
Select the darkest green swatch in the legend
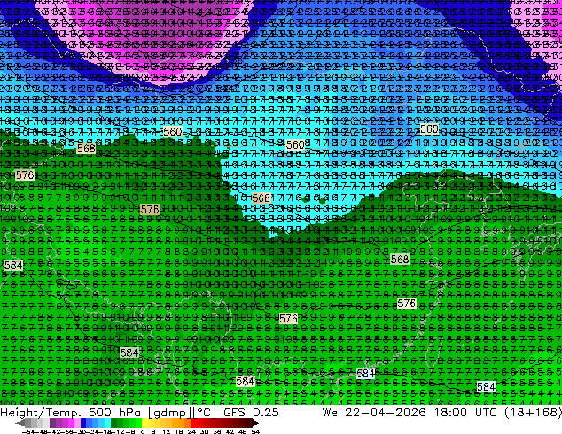[x=114, y=422]
